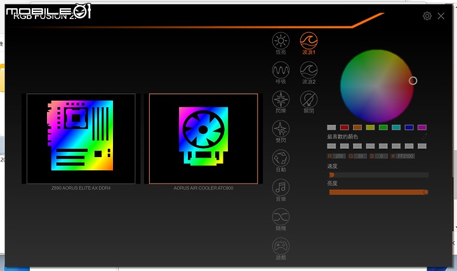The height and width of the screenshot is (271, 457).
Task: Select the 波浪1 wave mode
Action: pyautogui.click(x=308, y=41)
